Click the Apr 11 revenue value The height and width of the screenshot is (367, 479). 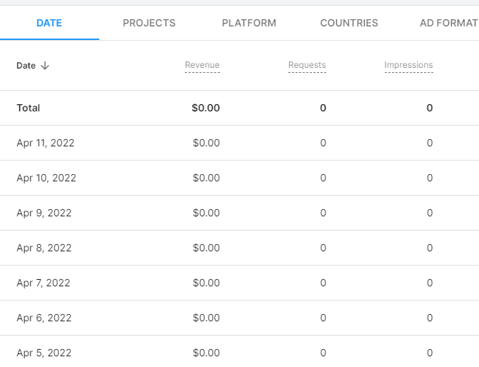point(206,143)
